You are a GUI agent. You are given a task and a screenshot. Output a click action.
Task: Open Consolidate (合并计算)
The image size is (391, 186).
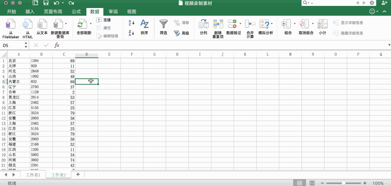(x=250, y=29)
